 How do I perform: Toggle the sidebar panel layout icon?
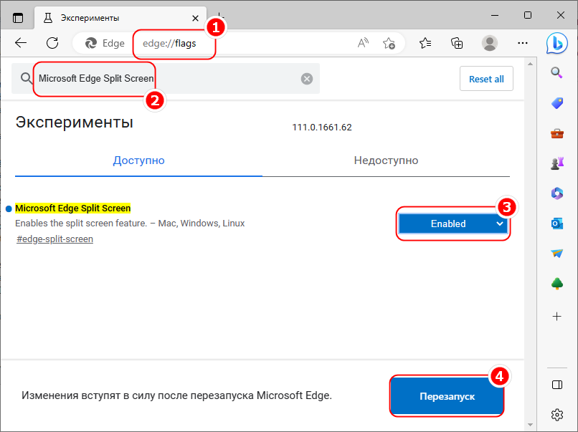point(557,385)
